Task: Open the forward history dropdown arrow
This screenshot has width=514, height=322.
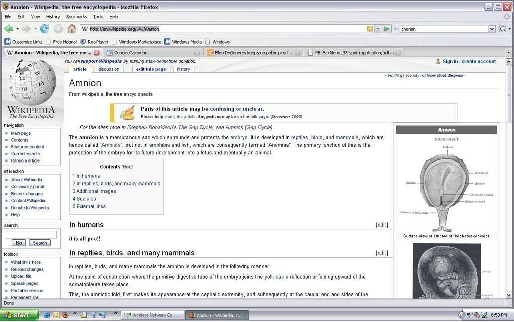Action: [x=35, y=29]
